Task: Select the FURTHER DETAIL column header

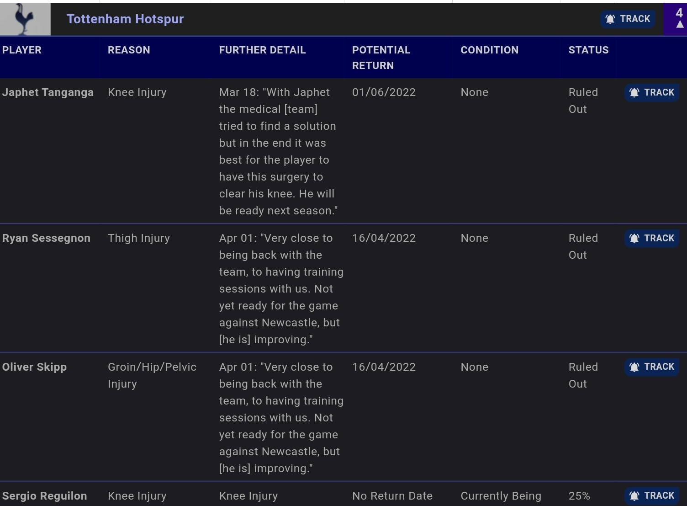Action: click(x=262, y=50)
